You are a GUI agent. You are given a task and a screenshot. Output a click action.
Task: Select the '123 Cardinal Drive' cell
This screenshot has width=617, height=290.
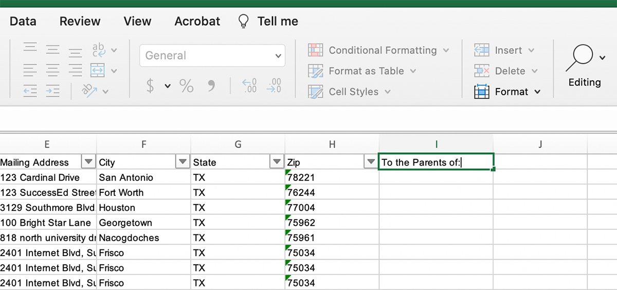pos(48,177)
